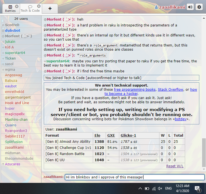Select user Ticken in list
This screenshot has width=206, height=194.
coord(21,58)
